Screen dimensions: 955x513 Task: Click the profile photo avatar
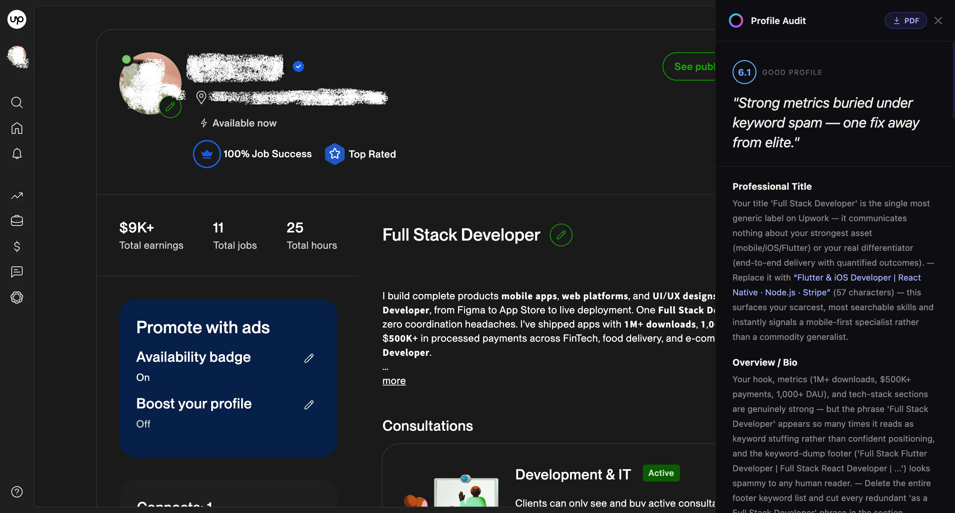(150, 83)
